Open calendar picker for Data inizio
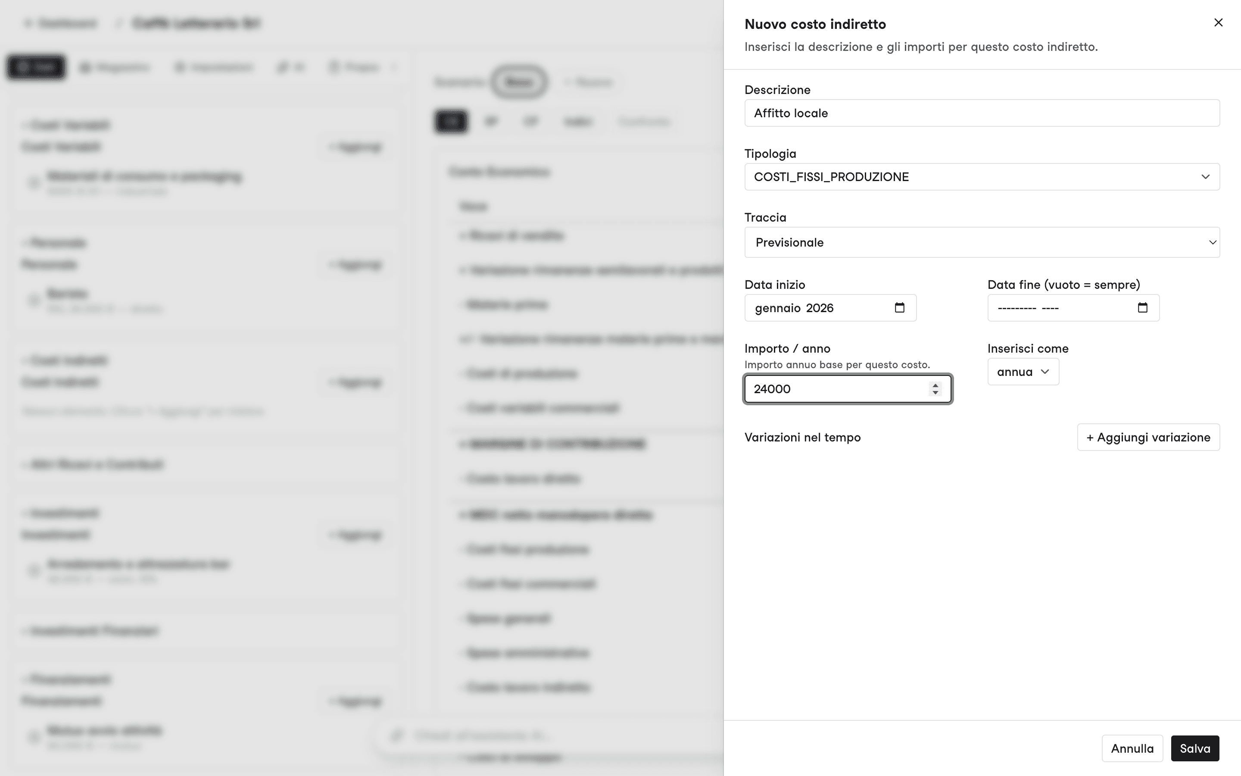 click(899, 307)
